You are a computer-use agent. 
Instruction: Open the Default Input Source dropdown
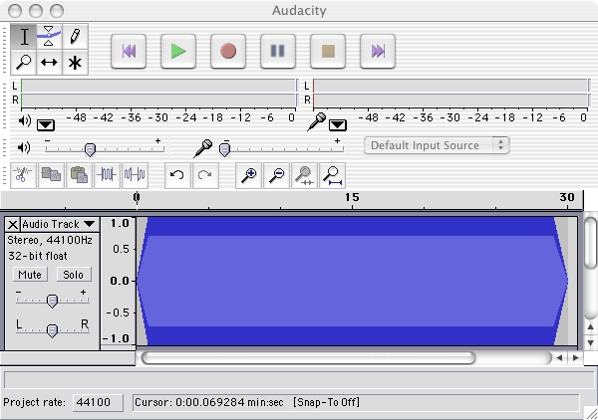click(437, 145)
